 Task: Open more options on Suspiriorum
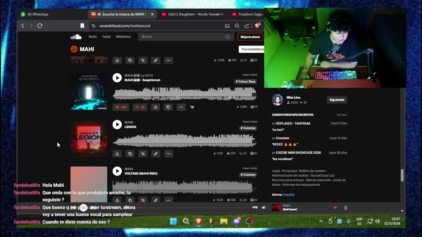coord(181,107)
